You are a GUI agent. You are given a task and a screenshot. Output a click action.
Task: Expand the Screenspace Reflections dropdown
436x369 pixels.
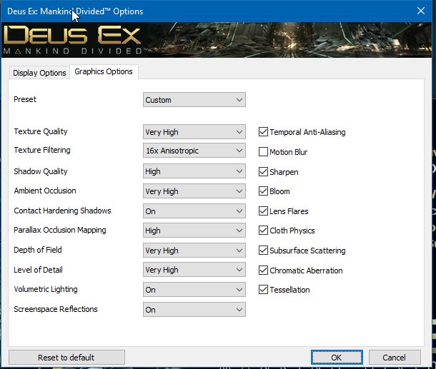194,310
